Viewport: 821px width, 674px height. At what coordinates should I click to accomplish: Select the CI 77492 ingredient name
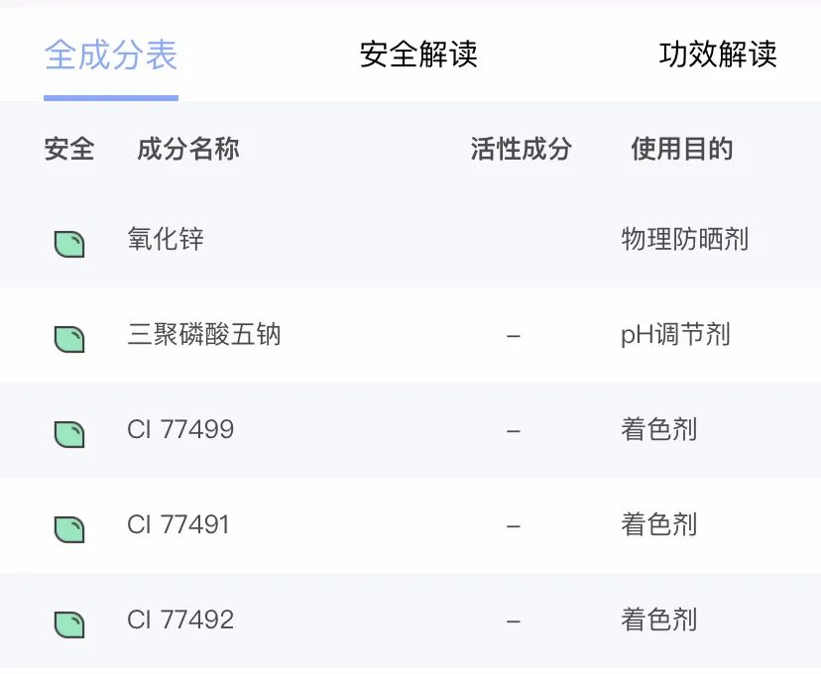180,620
